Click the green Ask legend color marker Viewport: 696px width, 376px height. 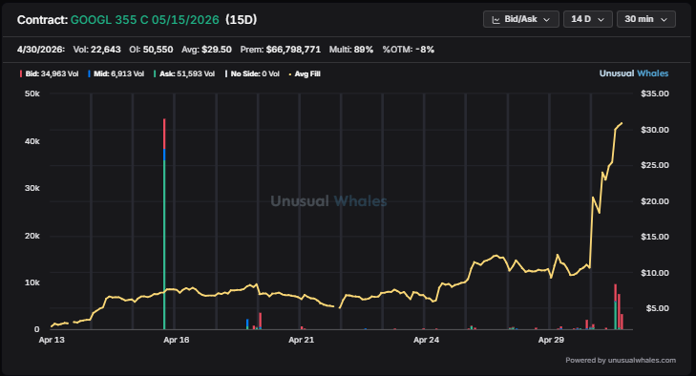155,73
